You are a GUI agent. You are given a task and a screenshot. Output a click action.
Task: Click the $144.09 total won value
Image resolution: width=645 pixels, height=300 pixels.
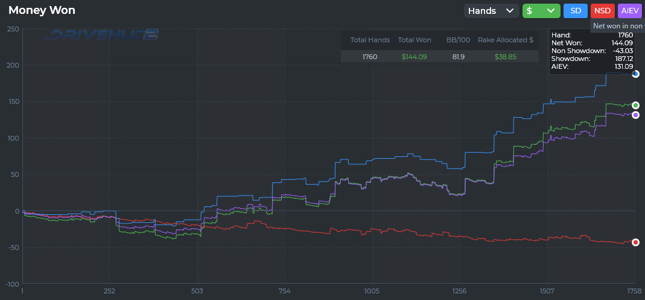[415, 57]
